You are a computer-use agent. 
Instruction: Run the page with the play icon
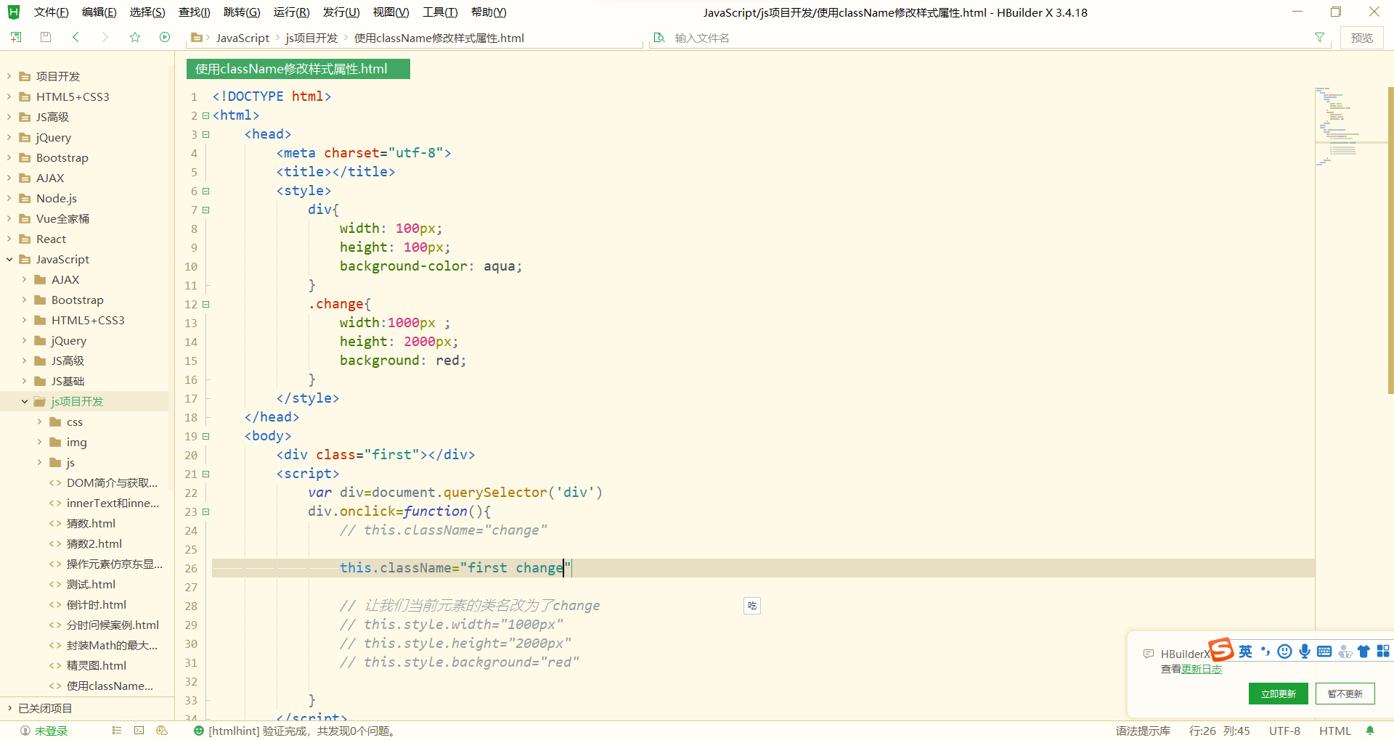[x=164, y=37]
